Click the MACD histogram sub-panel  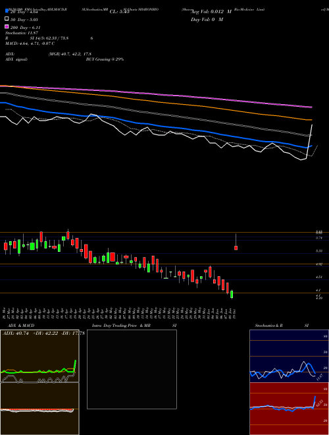pos(39,409)
